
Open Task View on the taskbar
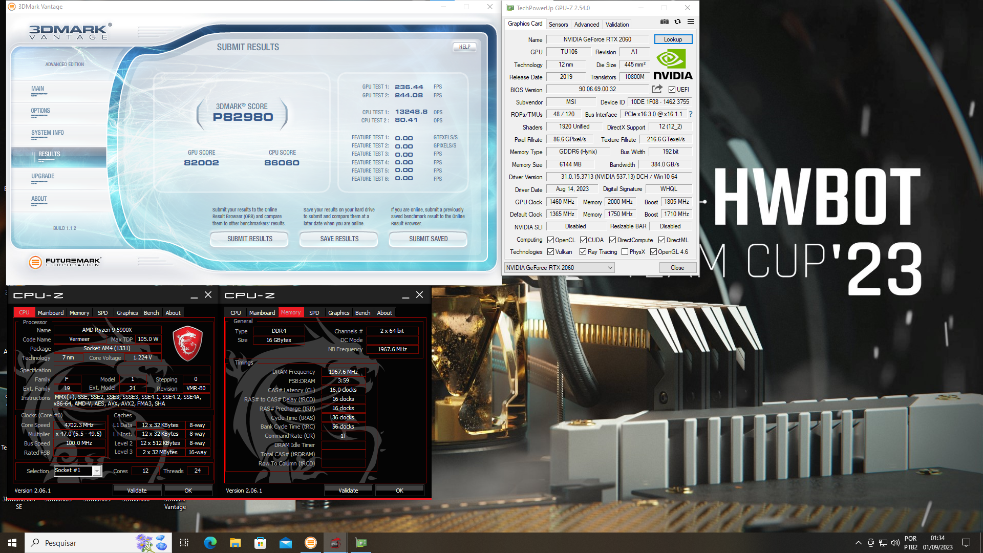pyautogui.click(x=184, y=543)
